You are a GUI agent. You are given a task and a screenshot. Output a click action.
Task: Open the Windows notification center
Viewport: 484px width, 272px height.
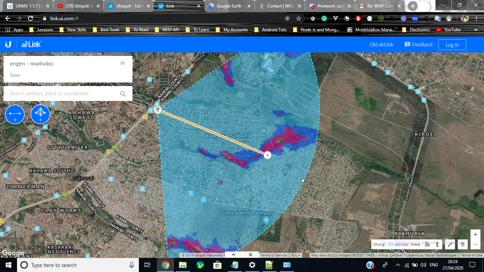tap(472, 265)
